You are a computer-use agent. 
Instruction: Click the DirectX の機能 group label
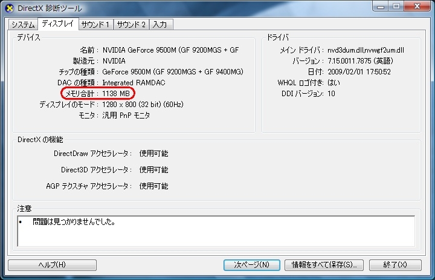tap(40, 140)
